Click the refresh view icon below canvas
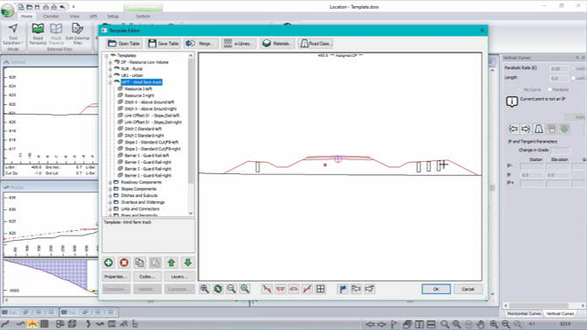The width and height of the screenshot is (587, 330). (218, 289)
